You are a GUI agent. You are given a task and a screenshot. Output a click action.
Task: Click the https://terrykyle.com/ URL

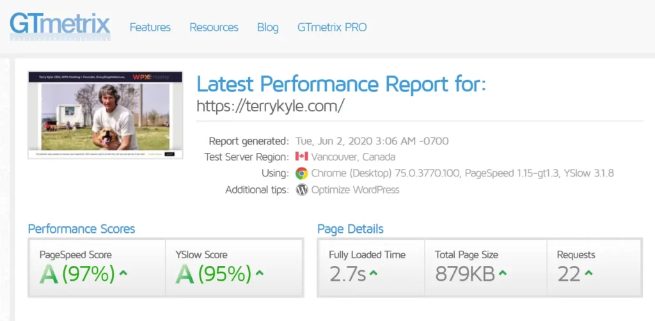pos(271,106)
